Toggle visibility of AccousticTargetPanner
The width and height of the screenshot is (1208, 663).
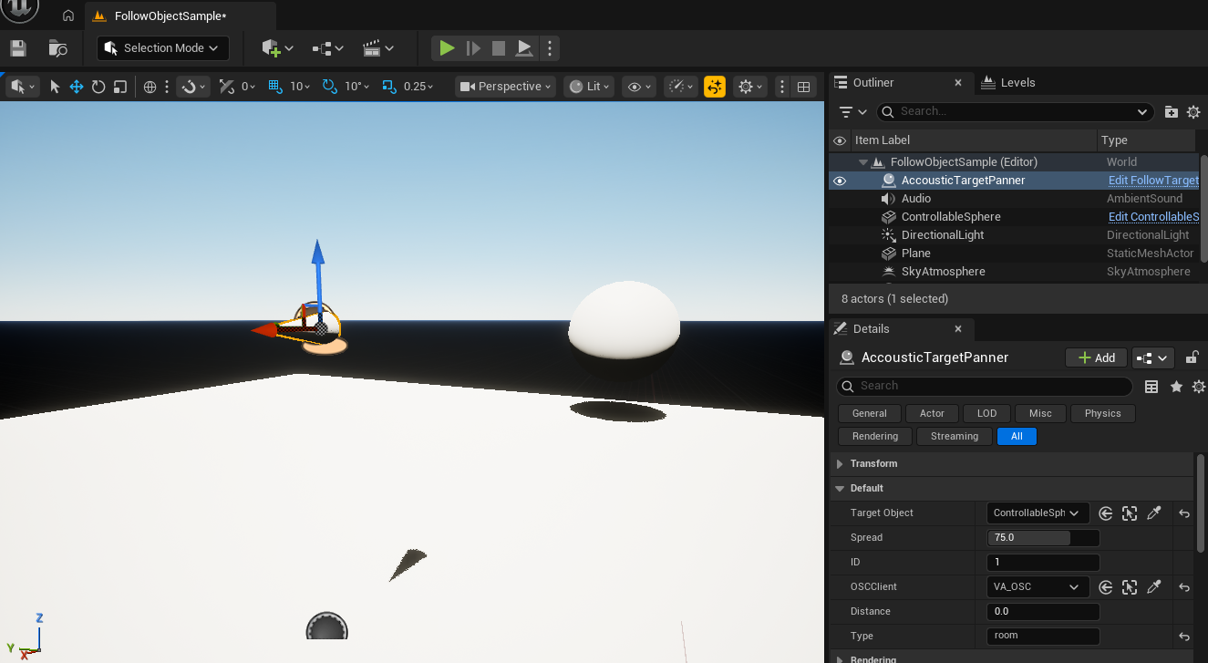click(840, 181)
